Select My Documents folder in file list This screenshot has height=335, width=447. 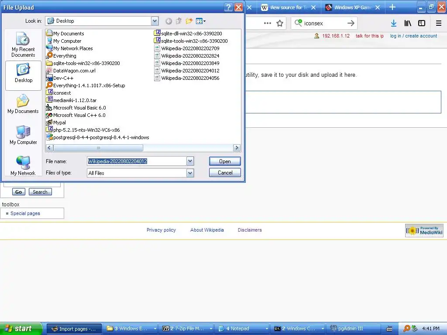click(65, 34)
